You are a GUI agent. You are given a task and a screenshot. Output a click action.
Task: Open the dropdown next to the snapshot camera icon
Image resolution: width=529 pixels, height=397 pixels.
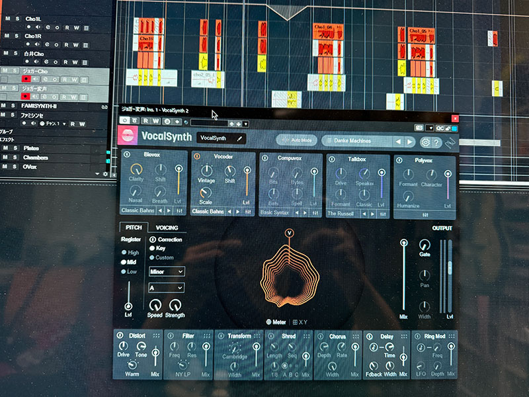pos(429,128)
